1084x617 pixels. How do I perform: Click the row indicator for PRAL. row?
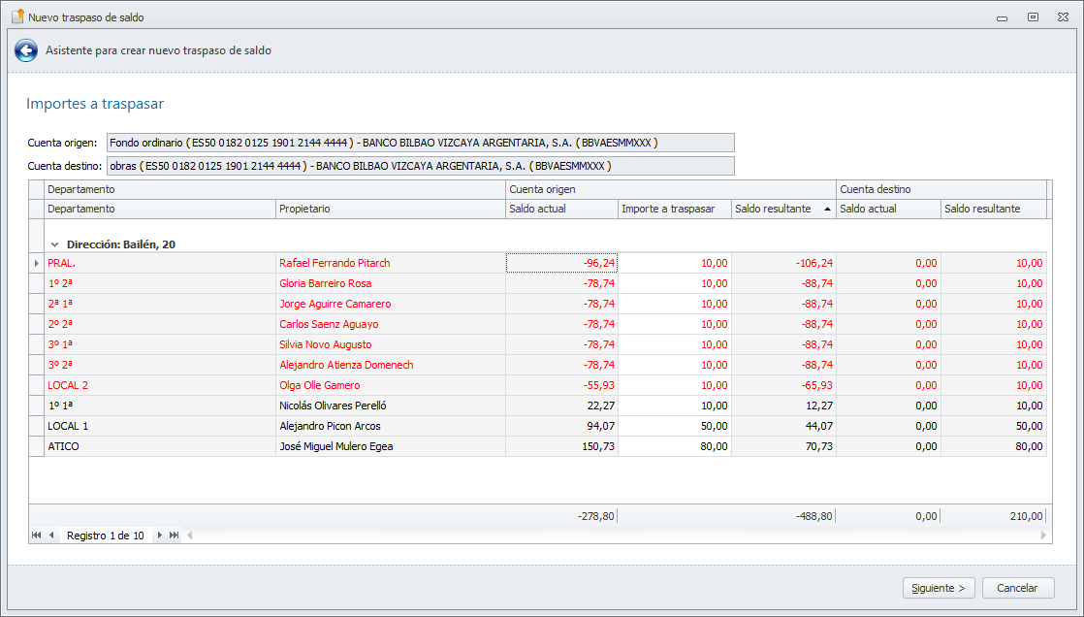[37, 263]
